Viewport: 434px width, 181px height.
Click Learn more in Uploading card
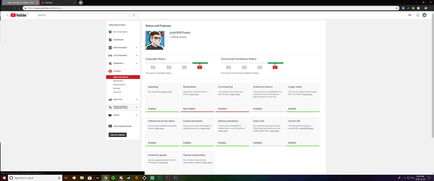point(167,92)
